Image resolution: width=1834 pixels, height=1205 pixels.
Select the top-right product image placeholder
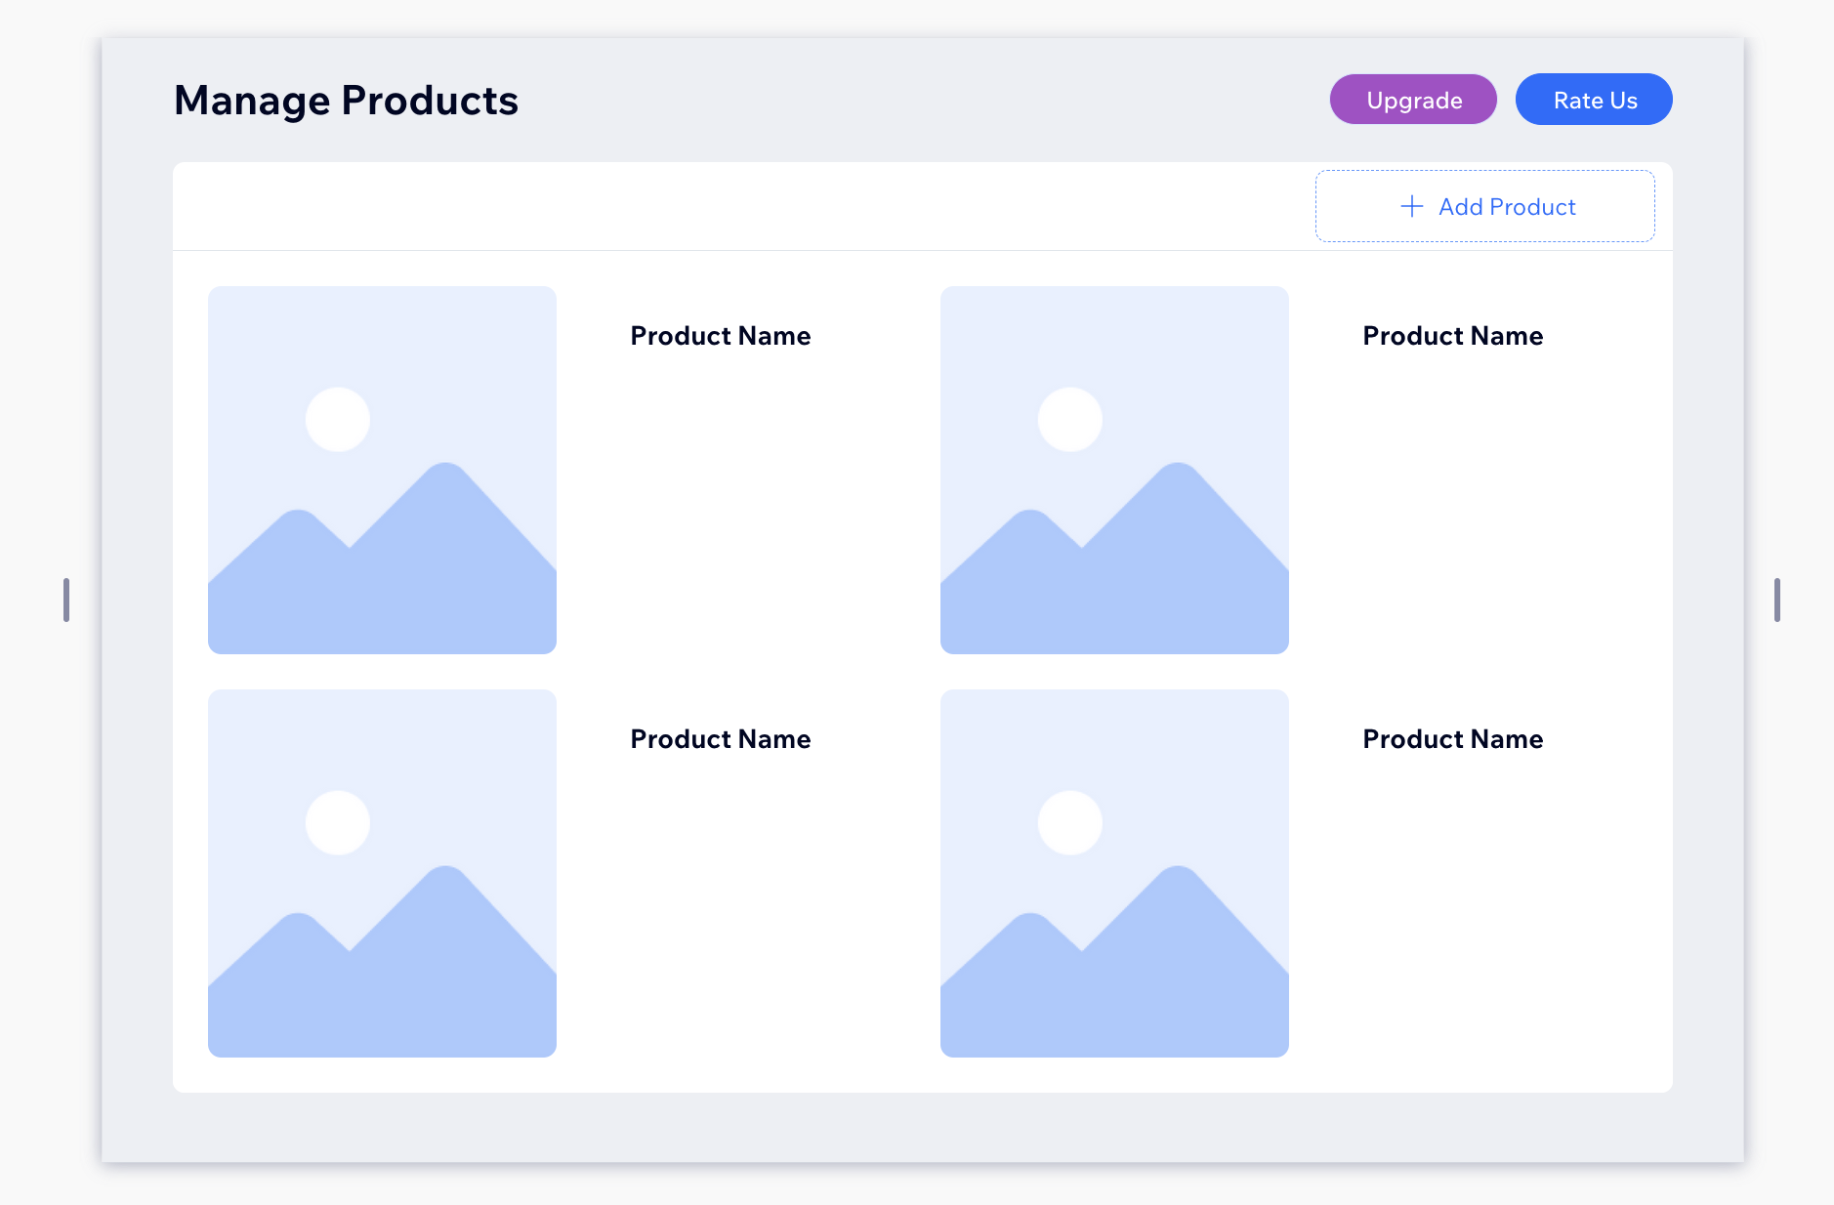1114,470
